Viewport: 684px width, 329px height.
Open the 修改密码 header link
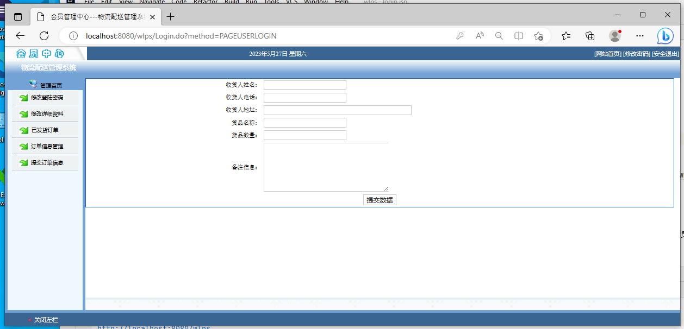click(x=637, y=54)
